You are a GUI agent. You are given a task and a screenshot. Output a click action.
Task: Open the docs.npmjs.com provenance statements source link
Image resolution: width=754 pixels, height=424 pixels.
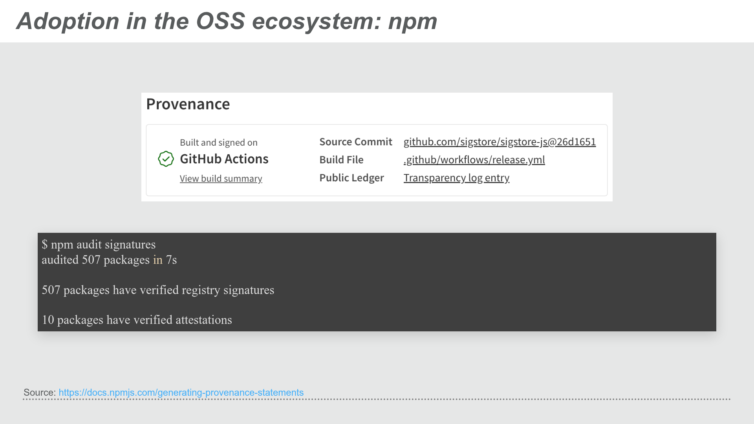pyautogui.click(x=181, y=393)
